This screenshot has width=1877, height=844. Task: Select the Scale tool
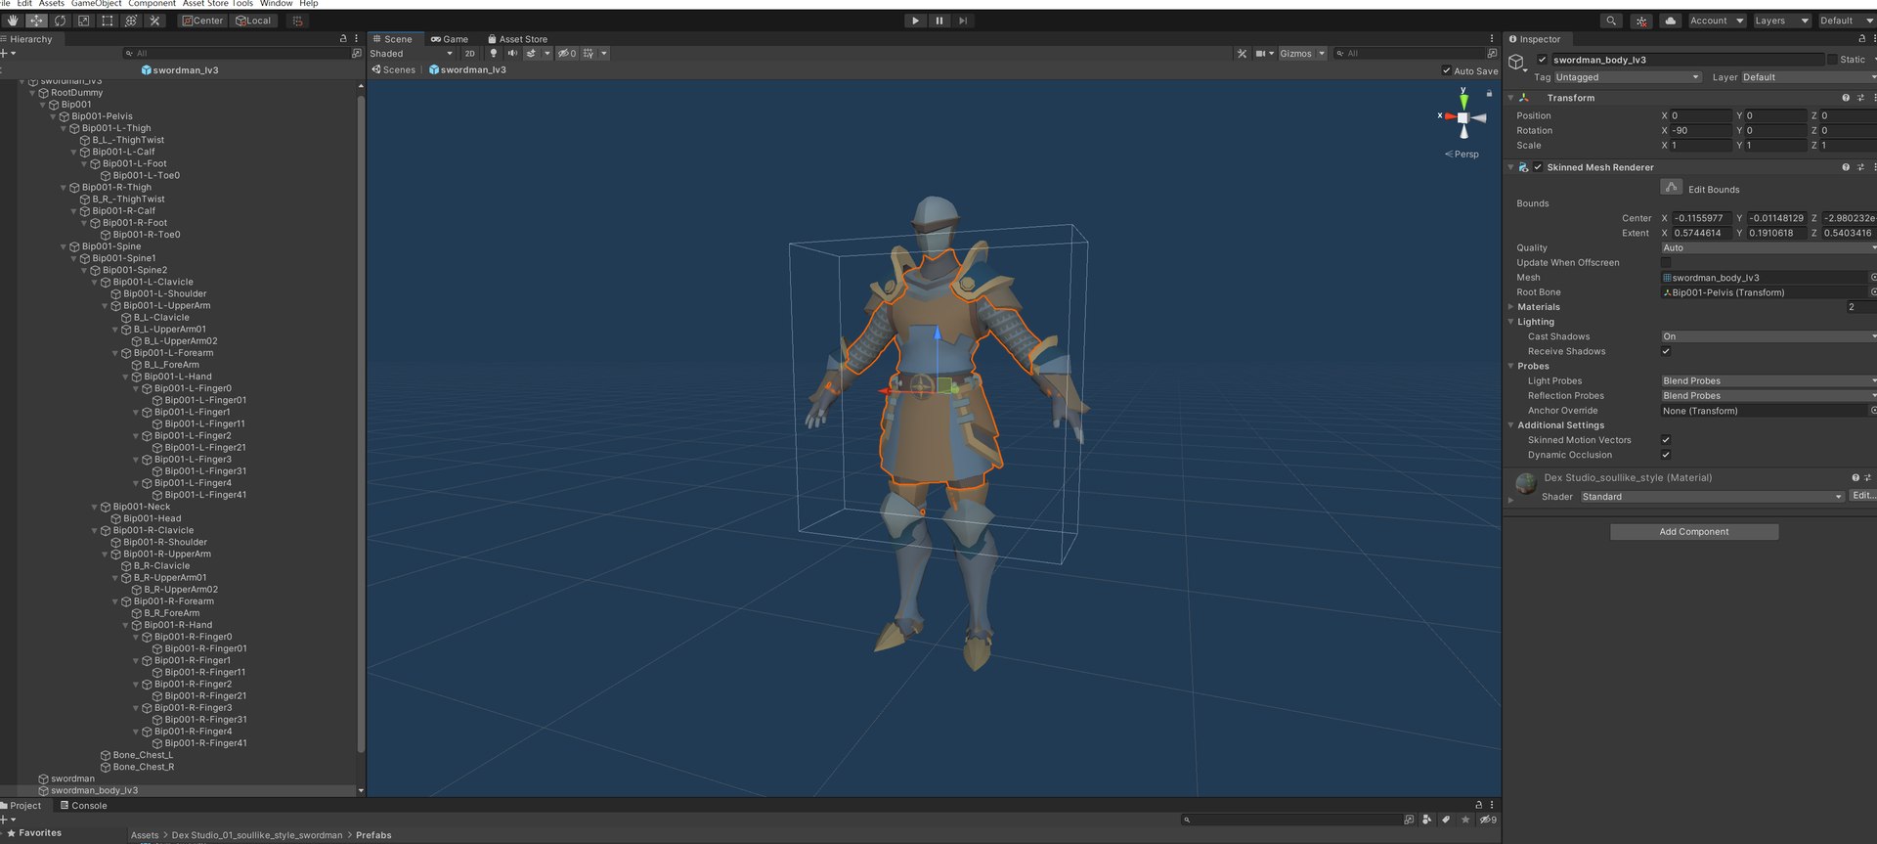click(83, 21)
